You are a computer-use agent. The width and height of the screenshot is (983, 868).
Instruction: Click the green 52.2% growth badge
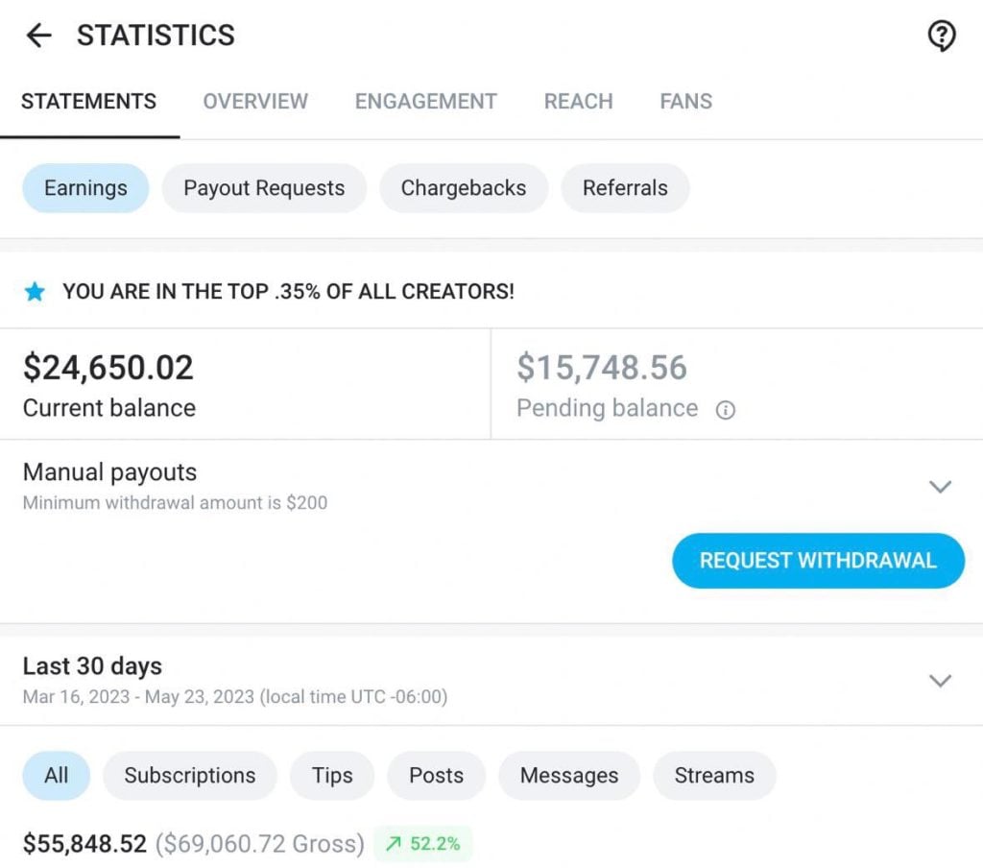click(x=422, y=844)
